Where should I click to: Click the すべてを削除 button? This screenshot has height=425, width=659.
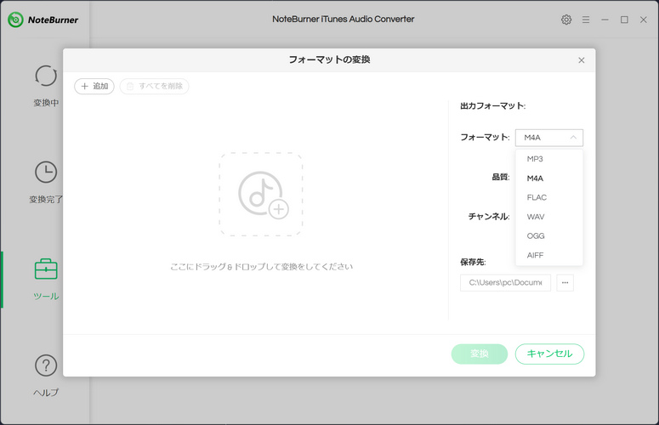(154, 86)
